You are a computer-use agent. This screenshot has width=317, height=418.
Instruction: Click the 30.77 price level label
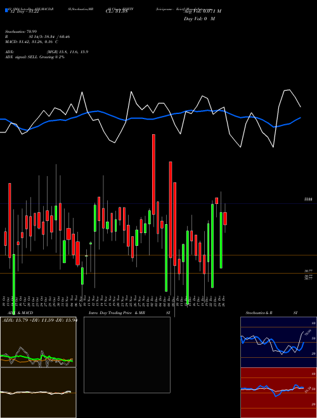click(309, 271)
